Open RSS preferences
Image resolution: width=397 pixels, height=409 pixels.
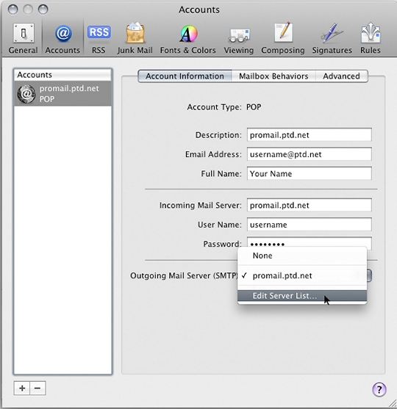(99, 38)
